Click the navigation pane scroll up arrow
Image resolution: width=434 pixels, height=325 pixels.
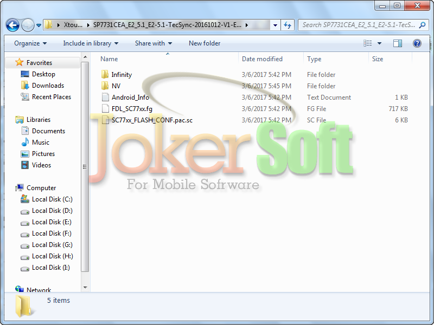85,57
